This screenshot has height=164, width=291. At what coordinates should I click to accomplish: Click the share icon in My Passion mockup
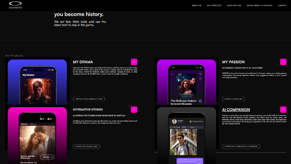(200, 78)
